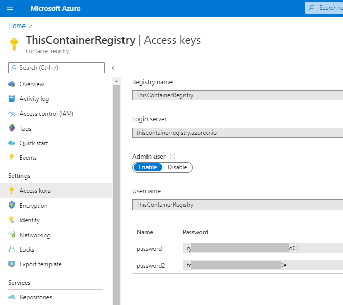
Task: Click the breadcrumb chevron after Home
Action: click(31, 26)
